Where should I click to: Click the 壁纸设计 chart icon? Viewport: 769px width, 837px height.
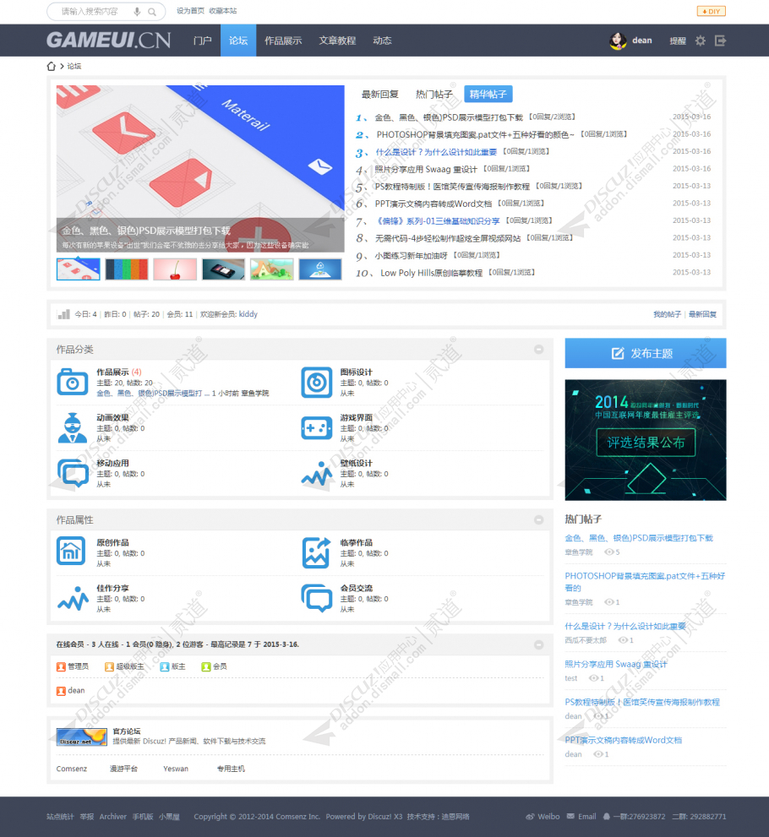click(316, 474)
